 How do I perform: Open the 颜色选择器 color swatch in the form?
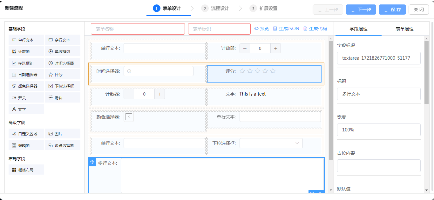coord(129,117)
